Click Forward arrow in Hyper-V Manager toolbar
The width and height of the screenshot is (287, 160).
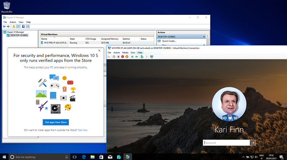(8, 27)
